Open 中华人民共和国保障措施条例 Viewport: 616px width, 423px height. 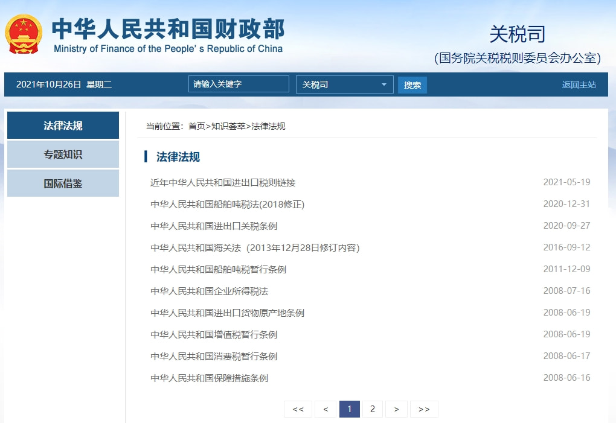(x=209, y=378)
